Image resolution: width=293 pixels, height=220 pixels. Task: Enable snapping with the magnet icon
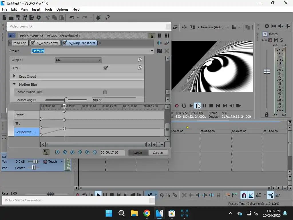click(x=244, y=195)
